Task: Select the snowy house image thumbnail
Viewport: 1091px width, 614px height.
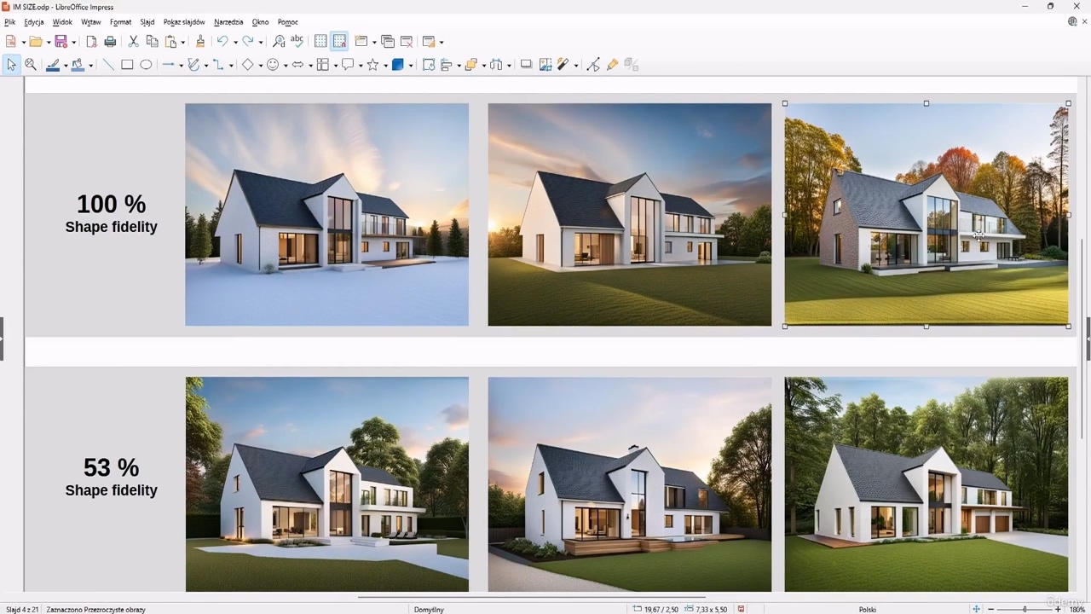Action: point(326,215)
